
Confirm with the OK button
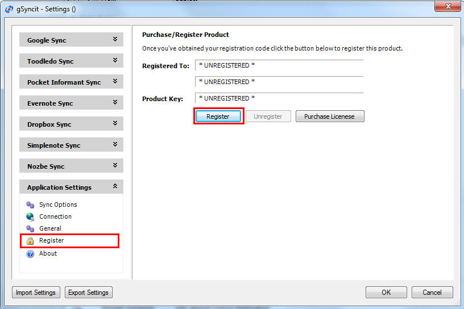pyautogui.click(x=386, y=293)
